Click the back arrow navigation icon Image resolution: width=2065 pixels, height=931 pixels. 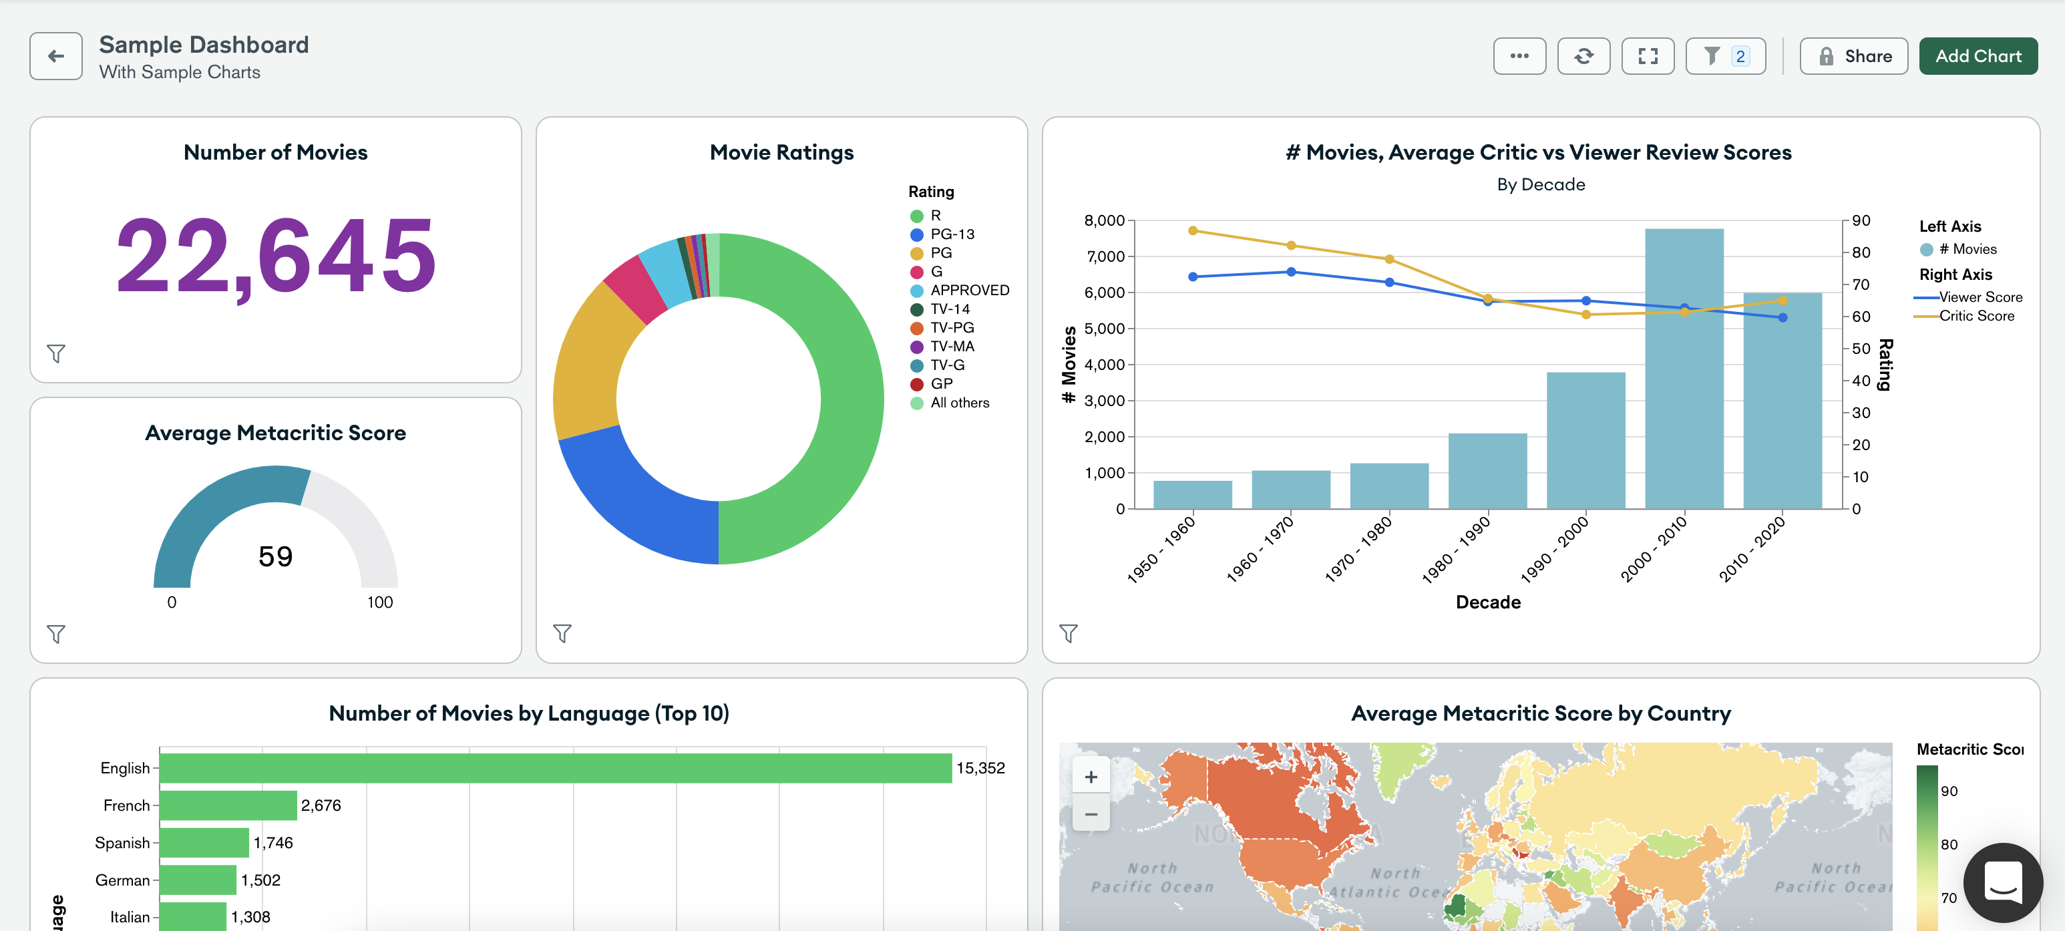55,55
